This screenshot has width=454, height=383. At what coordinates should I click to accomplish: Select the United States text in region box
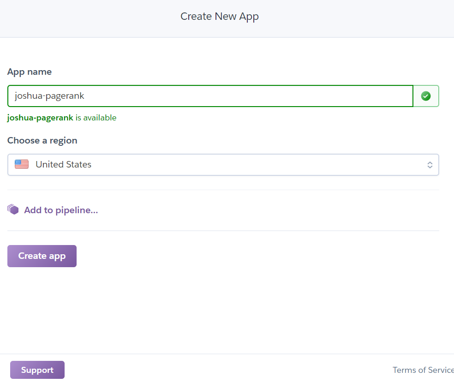[x=63, y=164]
